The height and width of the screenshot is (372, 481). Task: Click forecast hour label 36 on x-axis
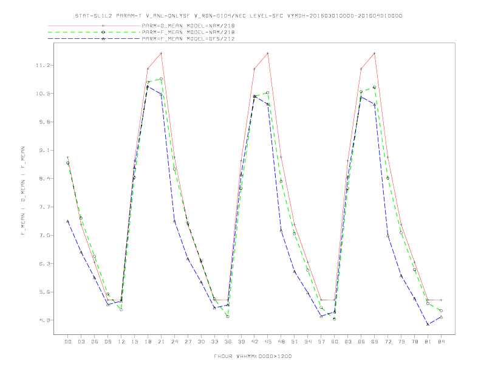click(x=228, y=342)
